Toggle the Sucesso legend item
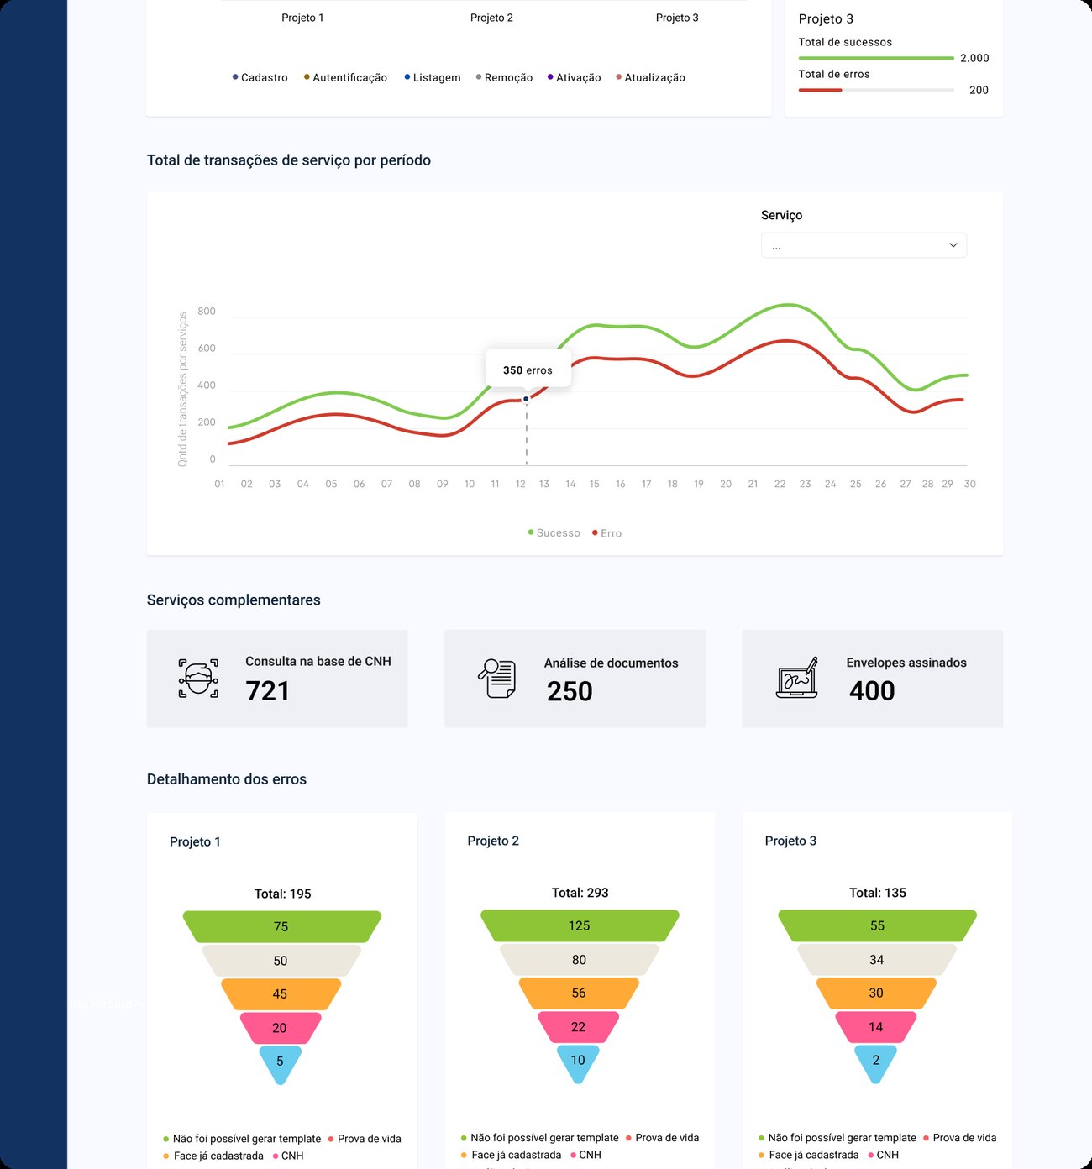Screen dimensions: 1092x1169 (554, 533)
